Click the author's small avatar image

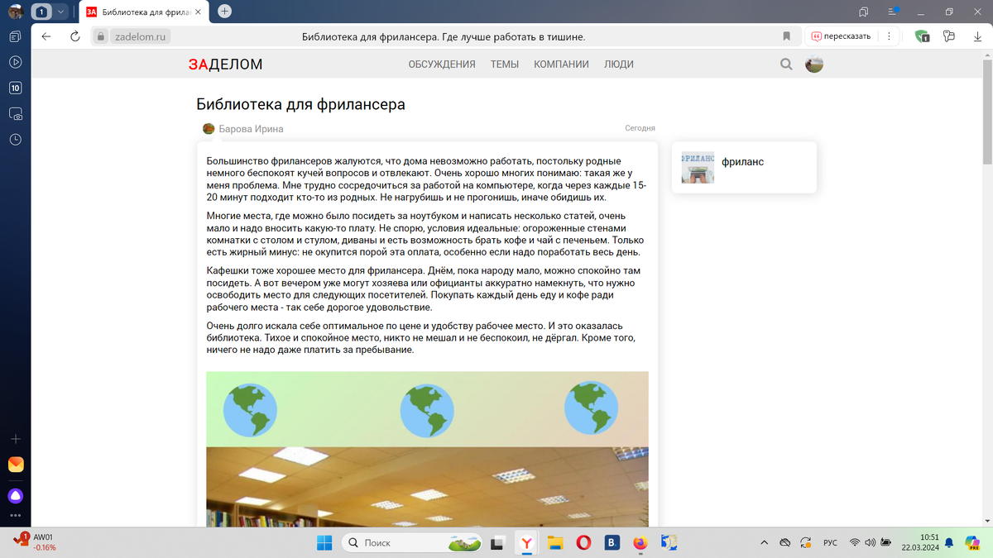point(209,129)
